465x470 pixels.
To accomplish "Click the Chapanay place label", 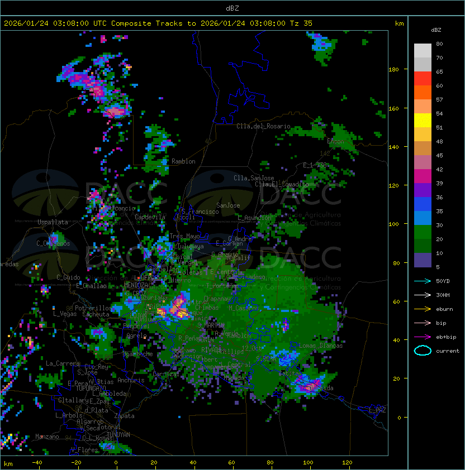I will pos(217,299).
